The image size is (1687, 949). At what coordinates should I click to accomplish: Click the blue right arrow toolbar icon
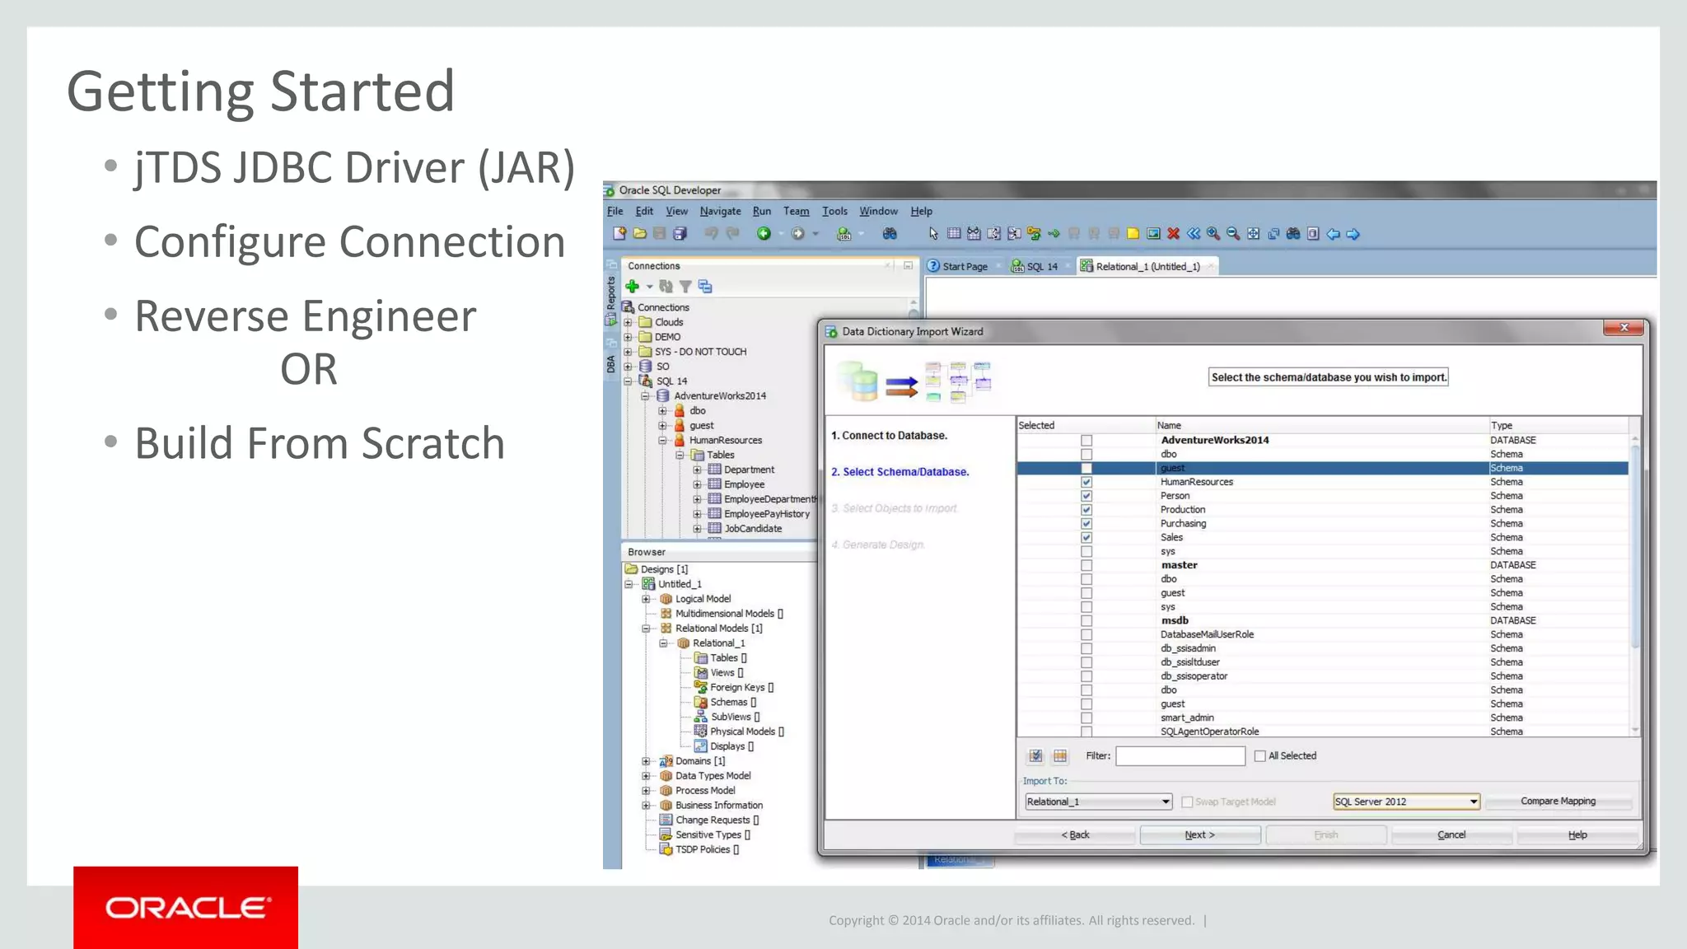click(1353, 234)
